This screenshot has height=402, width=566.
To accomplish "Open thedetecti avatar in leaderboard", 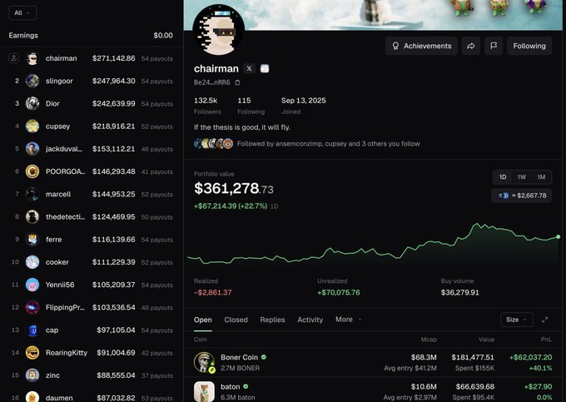I will 32,217.
